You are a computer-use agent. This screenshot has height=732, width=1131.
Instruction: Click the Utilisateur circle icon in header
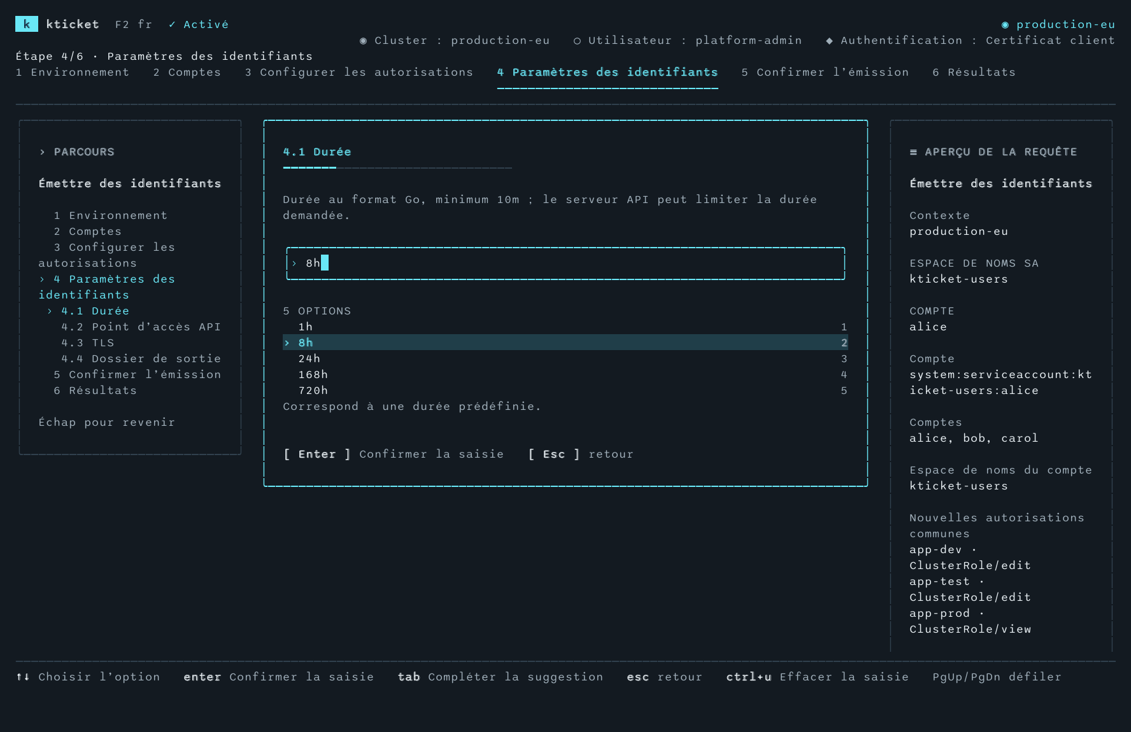point(577,41)
